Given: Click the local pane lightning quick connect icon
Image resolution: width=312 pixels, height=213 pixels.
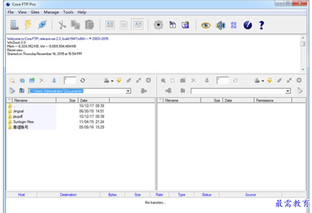Looking at the screenshot, I should tap(119, 80).
